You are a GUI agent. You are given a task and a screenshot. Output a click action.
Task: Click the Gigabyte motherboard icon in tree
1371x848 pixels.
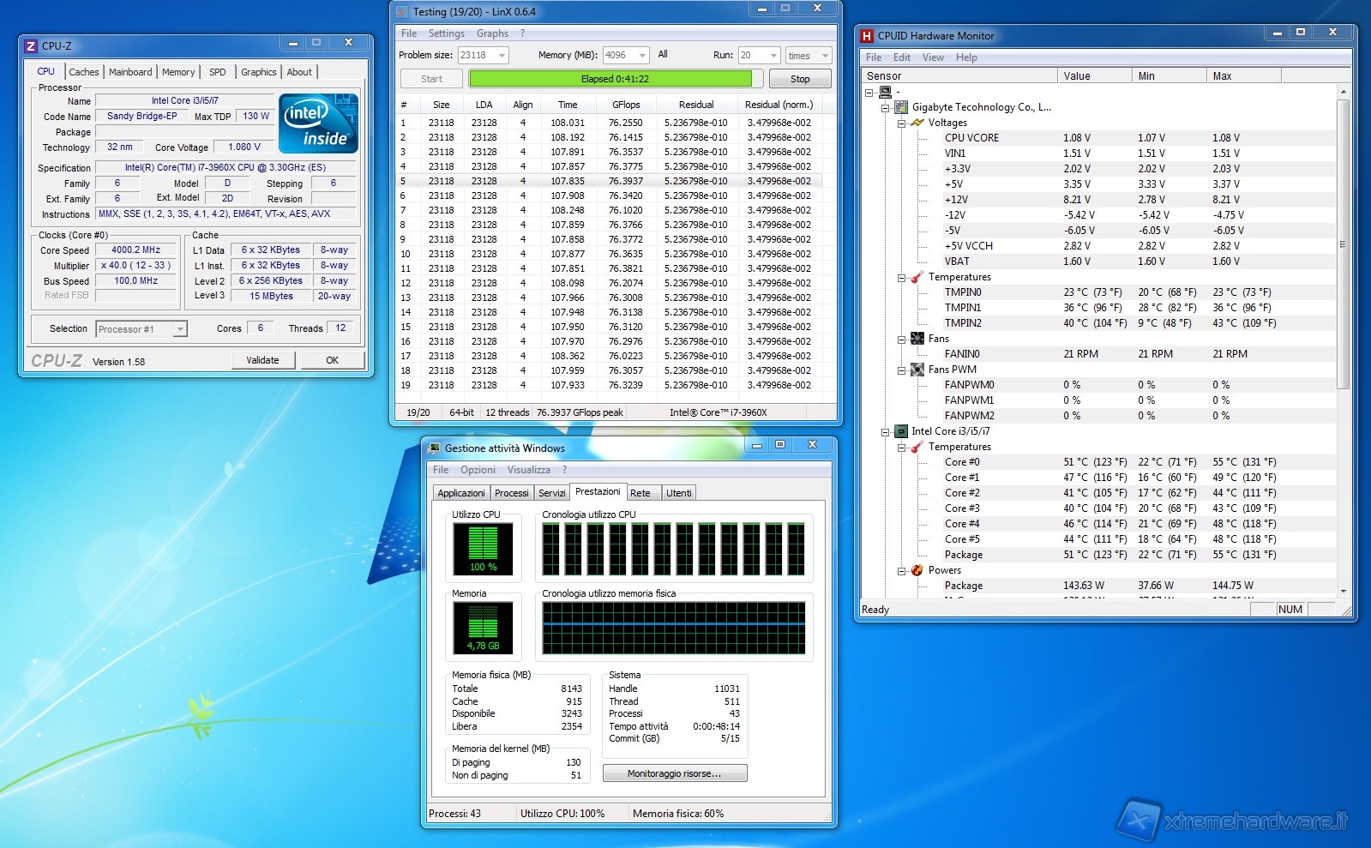(901, 107)
